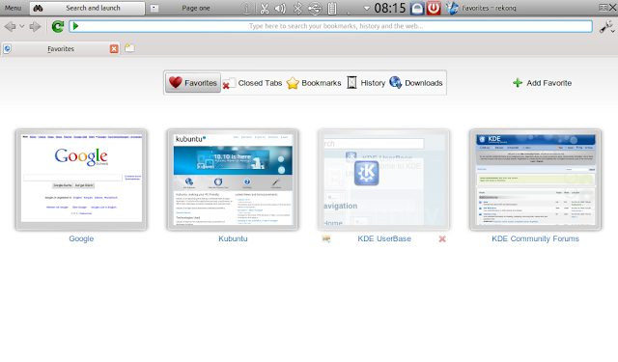Screen dimensions: 618x362
Task: Open the KDE UserBase favorite thumbnail
Action: tap(384, 180)
